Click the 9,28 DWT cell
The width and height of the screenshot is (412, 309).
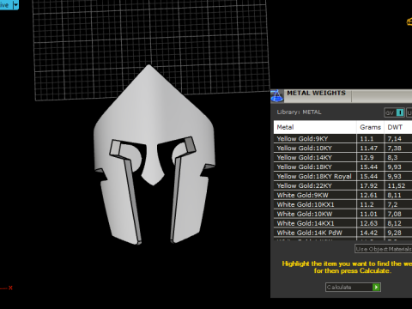395,233
